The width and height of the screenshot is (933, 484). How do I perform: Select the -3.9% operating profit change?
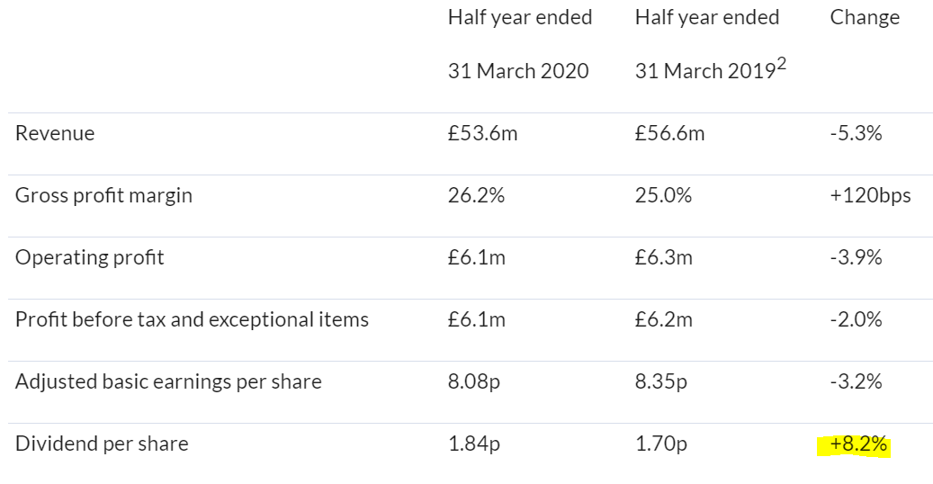coord(856,257)
